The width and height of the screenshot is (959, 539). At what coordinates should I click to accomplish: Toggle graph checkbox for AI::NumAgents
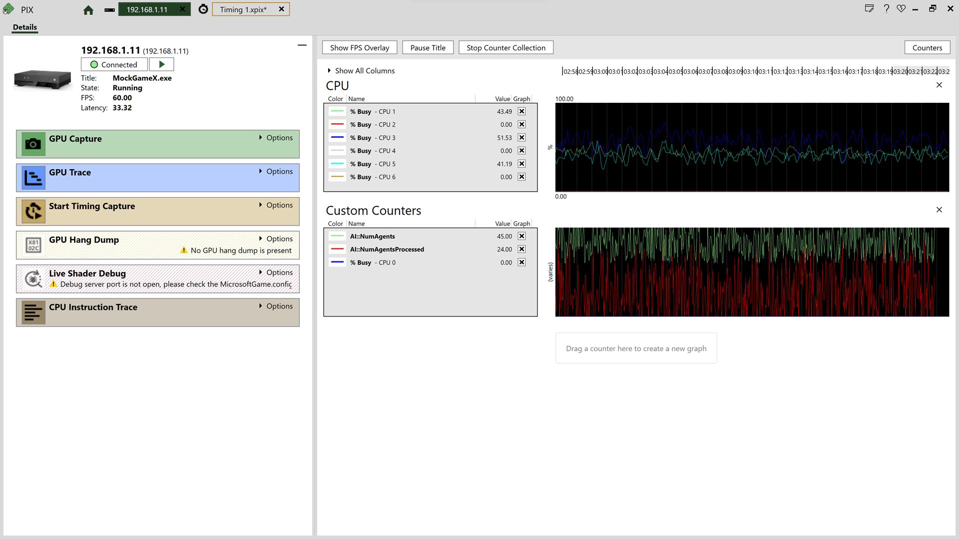521,237
